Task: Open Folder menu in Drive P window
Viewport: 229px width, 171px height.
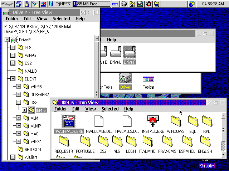Action: (x=12, y=19)
